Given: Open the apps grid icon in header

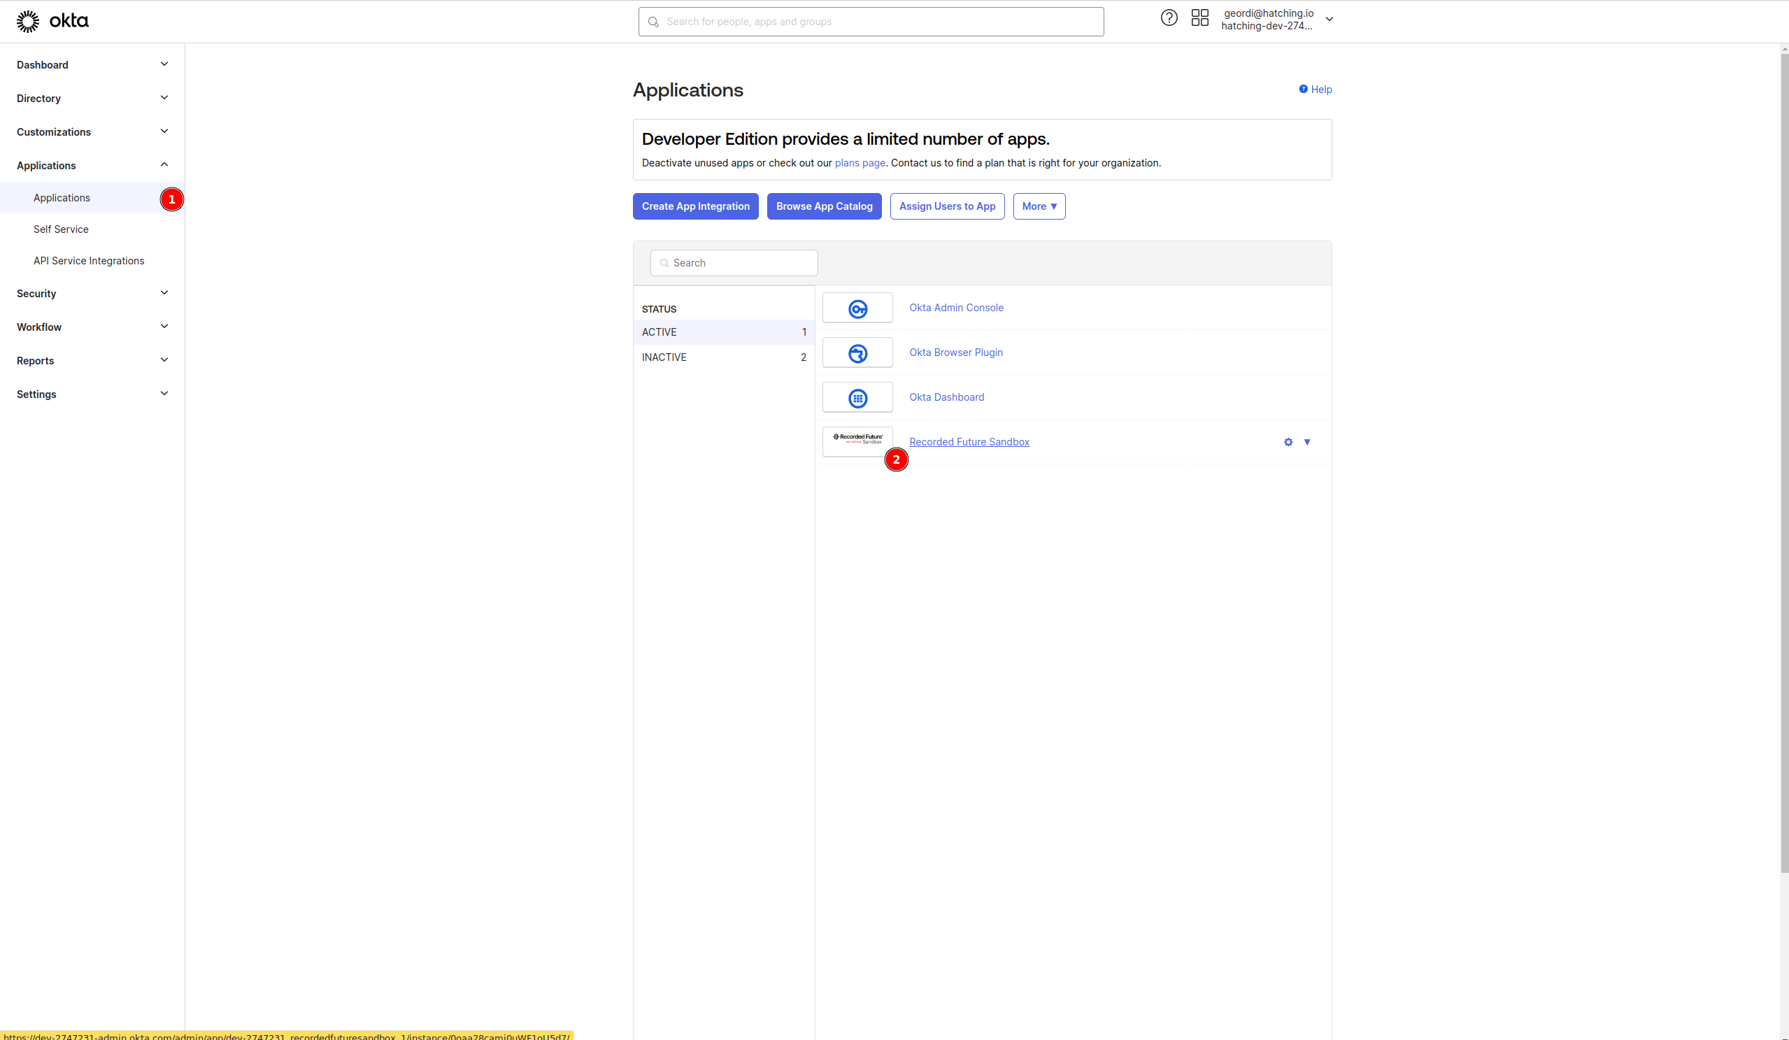Looking at the screenshot, I should [x=1199, y=18].
